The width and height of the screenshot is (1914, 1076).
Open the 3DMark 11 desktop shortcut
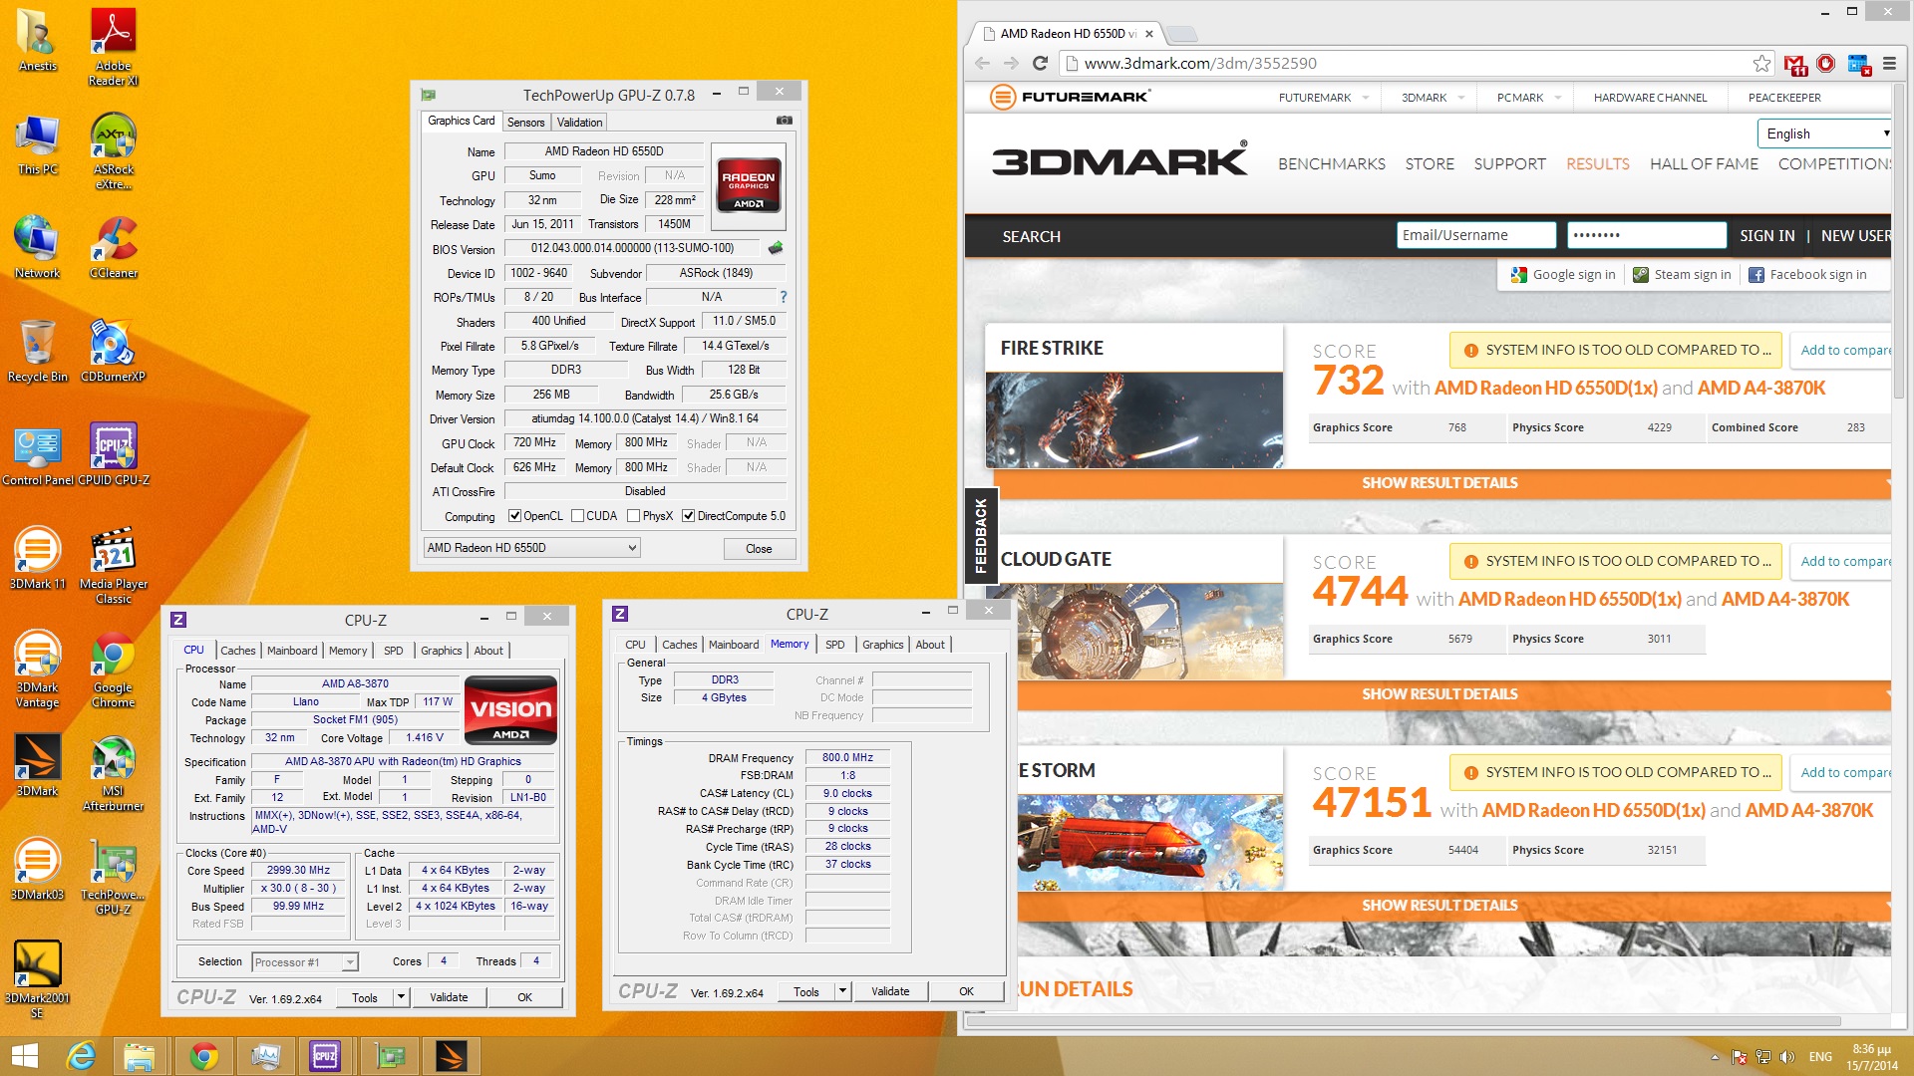click(x=37, y=558)
